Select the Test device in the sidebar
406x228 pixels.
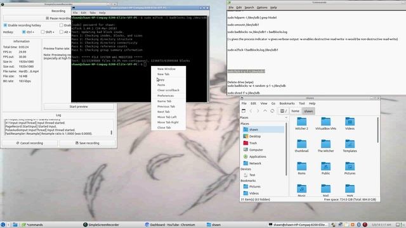point(263,175)
